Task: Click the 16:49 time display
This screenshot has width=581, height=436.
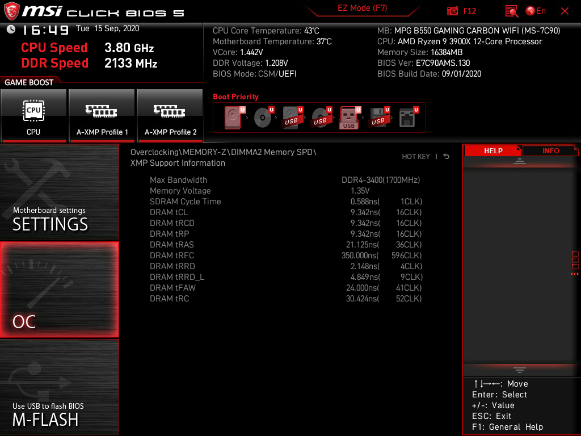Action: pyautogui.click(x=45, y=30)
